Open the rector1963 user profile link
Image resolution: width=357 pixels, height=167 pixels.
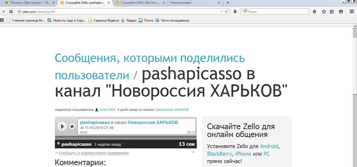pos(107,110)
